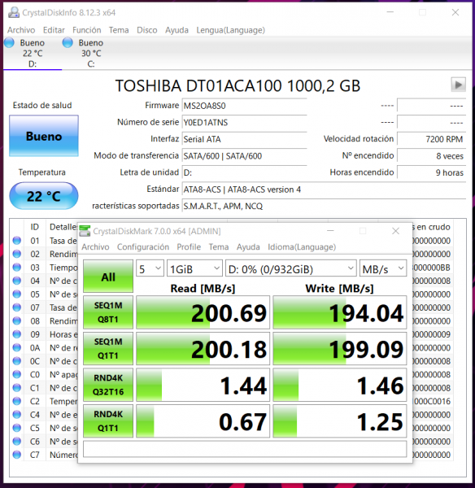475x488 pixels.
Task: Open Profile menu in CrystalDiskMark
Action: pos(189,246)
